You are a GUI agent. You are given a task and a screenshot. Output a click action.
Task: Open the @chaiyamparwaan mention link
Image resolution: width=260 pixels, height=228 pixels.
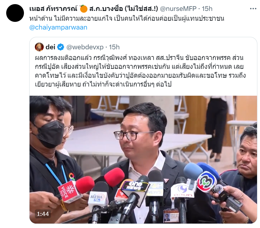58,27
